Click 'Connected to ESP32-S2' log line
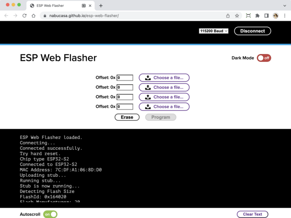291x218 pixels. tap(49, 164)
